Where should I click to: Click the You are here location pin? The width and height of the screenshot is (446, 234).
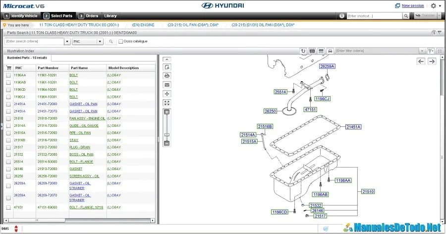point(4,25)
